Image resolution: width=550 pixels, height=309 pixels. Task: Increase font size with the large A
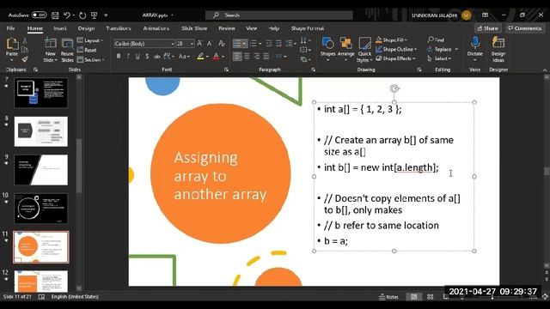[x=199, y=44]
